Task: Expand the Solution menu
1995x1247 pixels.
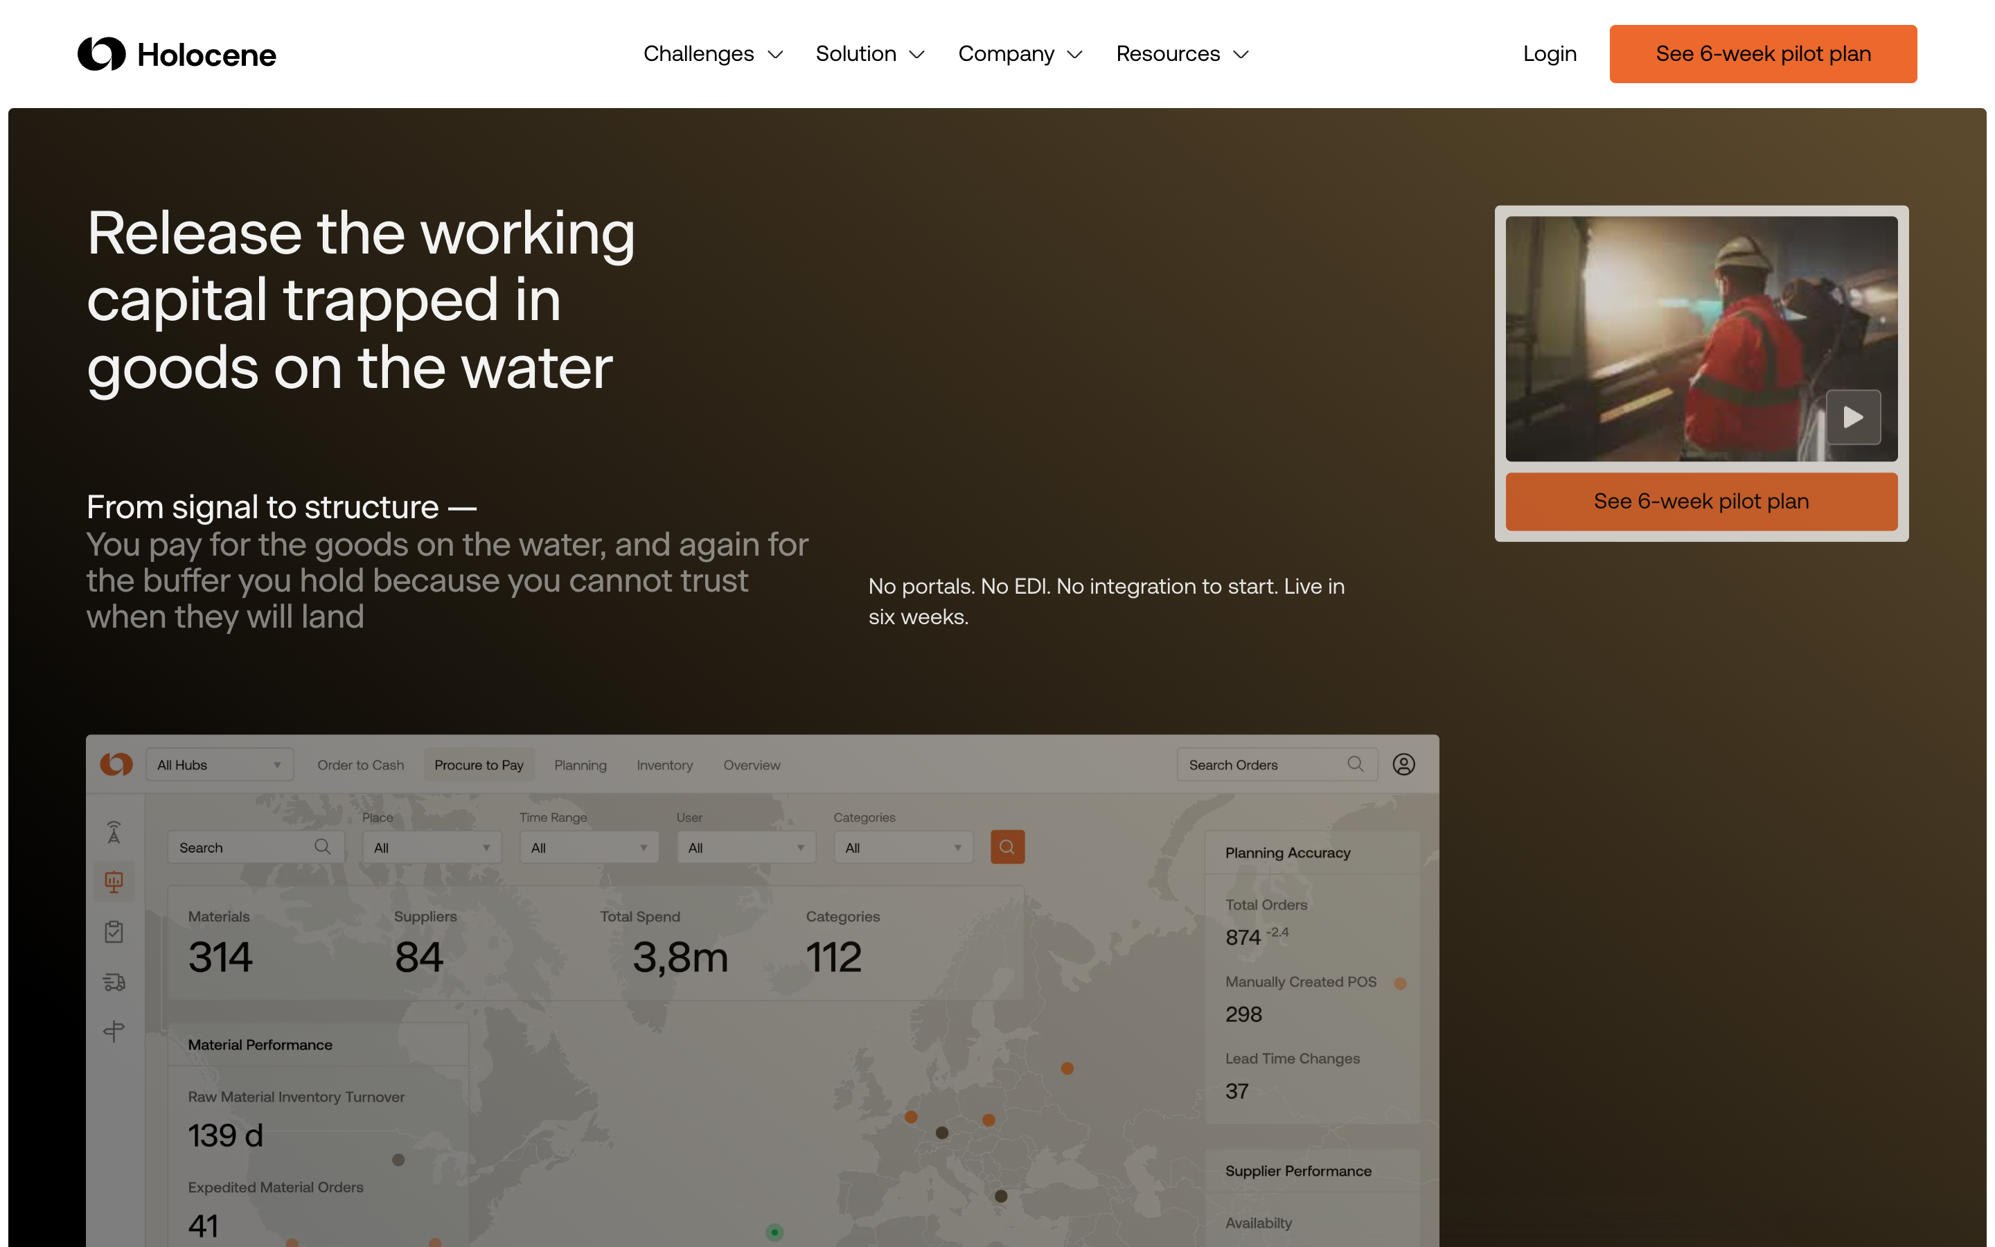Action: (870, 53)
